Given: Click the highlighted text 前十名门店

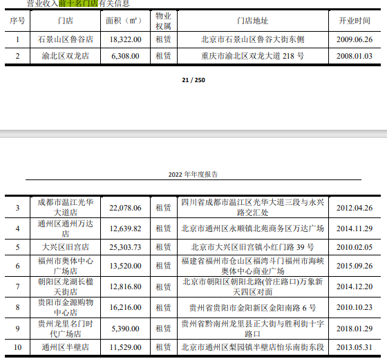Looking at the screenshot, I should click(78, 3).
